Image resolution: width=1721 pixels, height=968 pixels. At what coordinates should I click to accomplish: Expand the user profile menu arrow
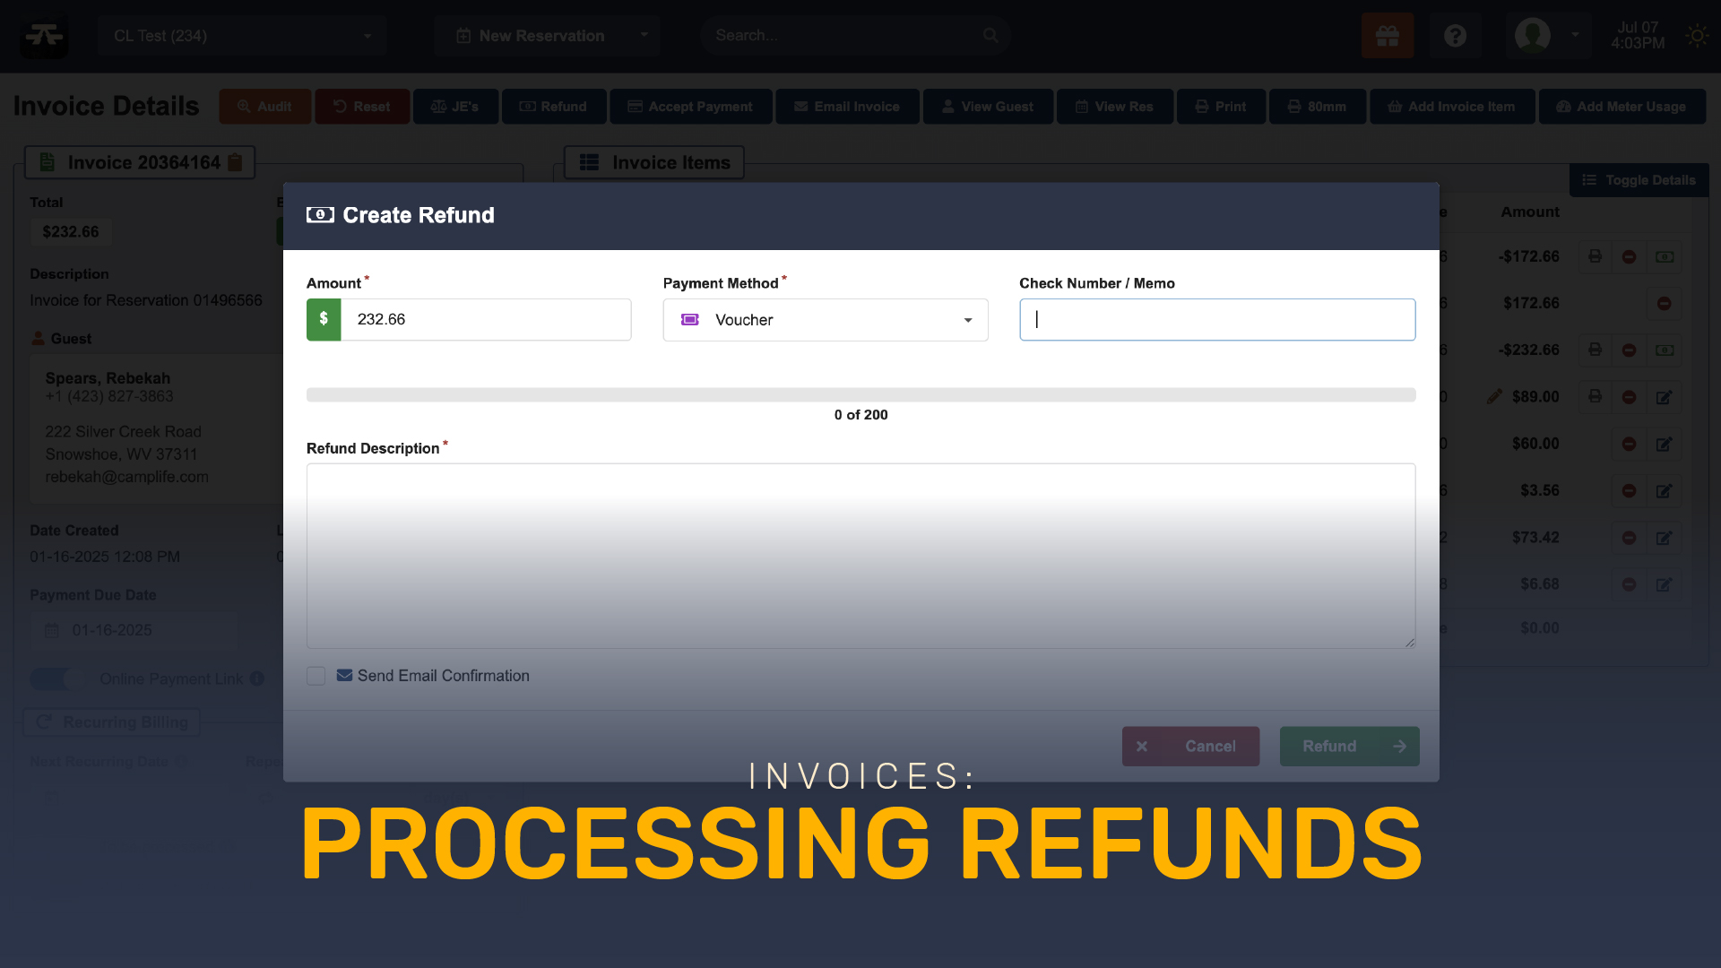click(1575, 36)
